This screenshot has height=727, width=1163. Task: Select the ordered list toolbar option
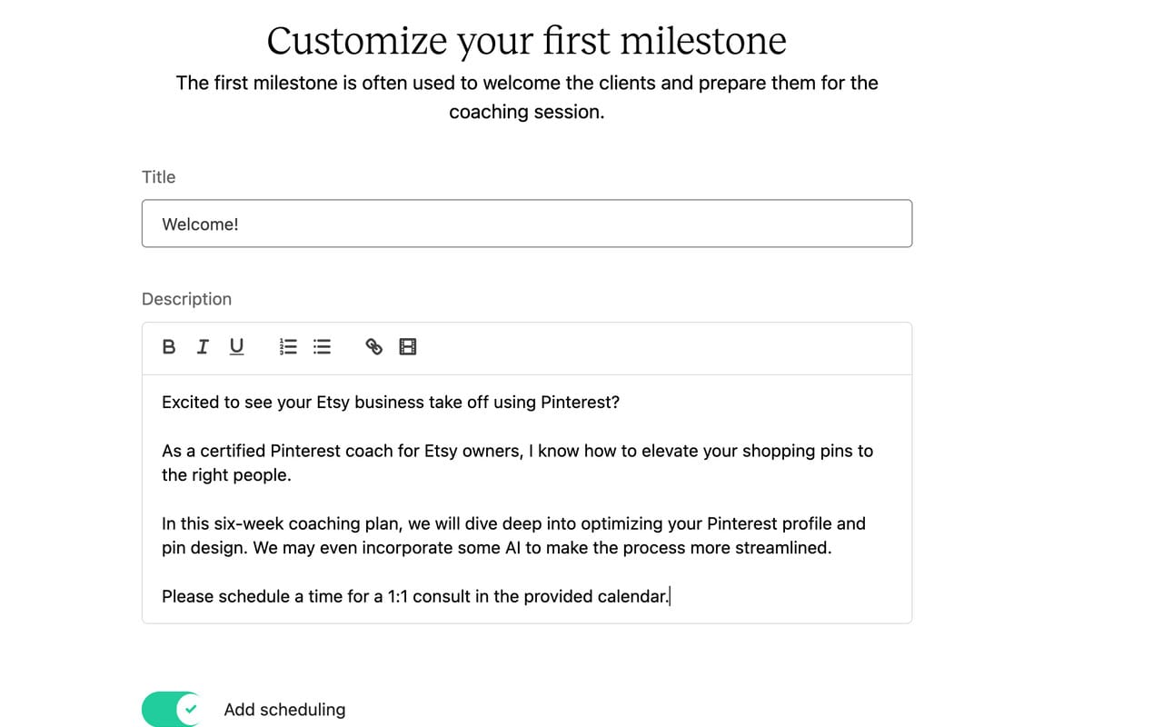[x=287, y=346]
